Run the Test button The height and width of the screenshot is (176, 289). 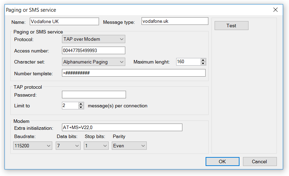pos(232,26)
